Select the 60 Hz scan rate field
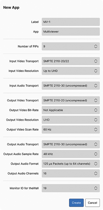The height and width of the screenshot is (210, 103). click(71, 130)
